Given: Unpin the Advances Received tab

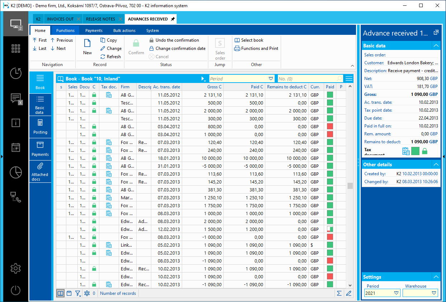Looking at the screenshot, I should tap(173, 19).
